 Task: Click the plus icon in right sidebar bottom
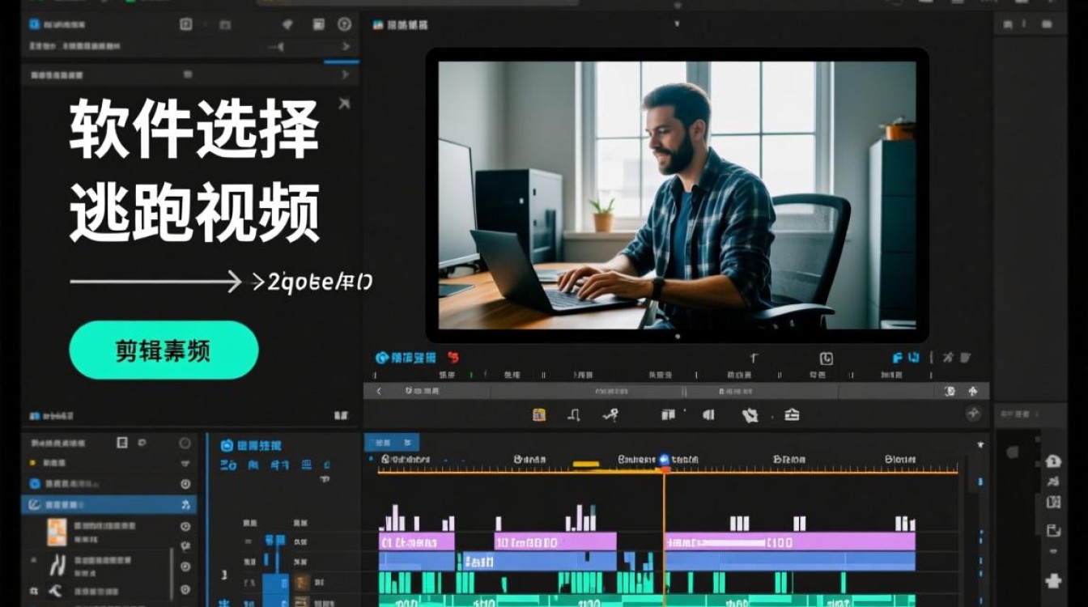click(1053, 580)
